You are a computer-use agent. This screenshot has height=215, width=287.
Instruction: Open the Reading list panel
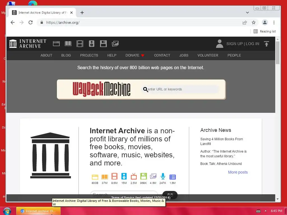pos(265,31)
